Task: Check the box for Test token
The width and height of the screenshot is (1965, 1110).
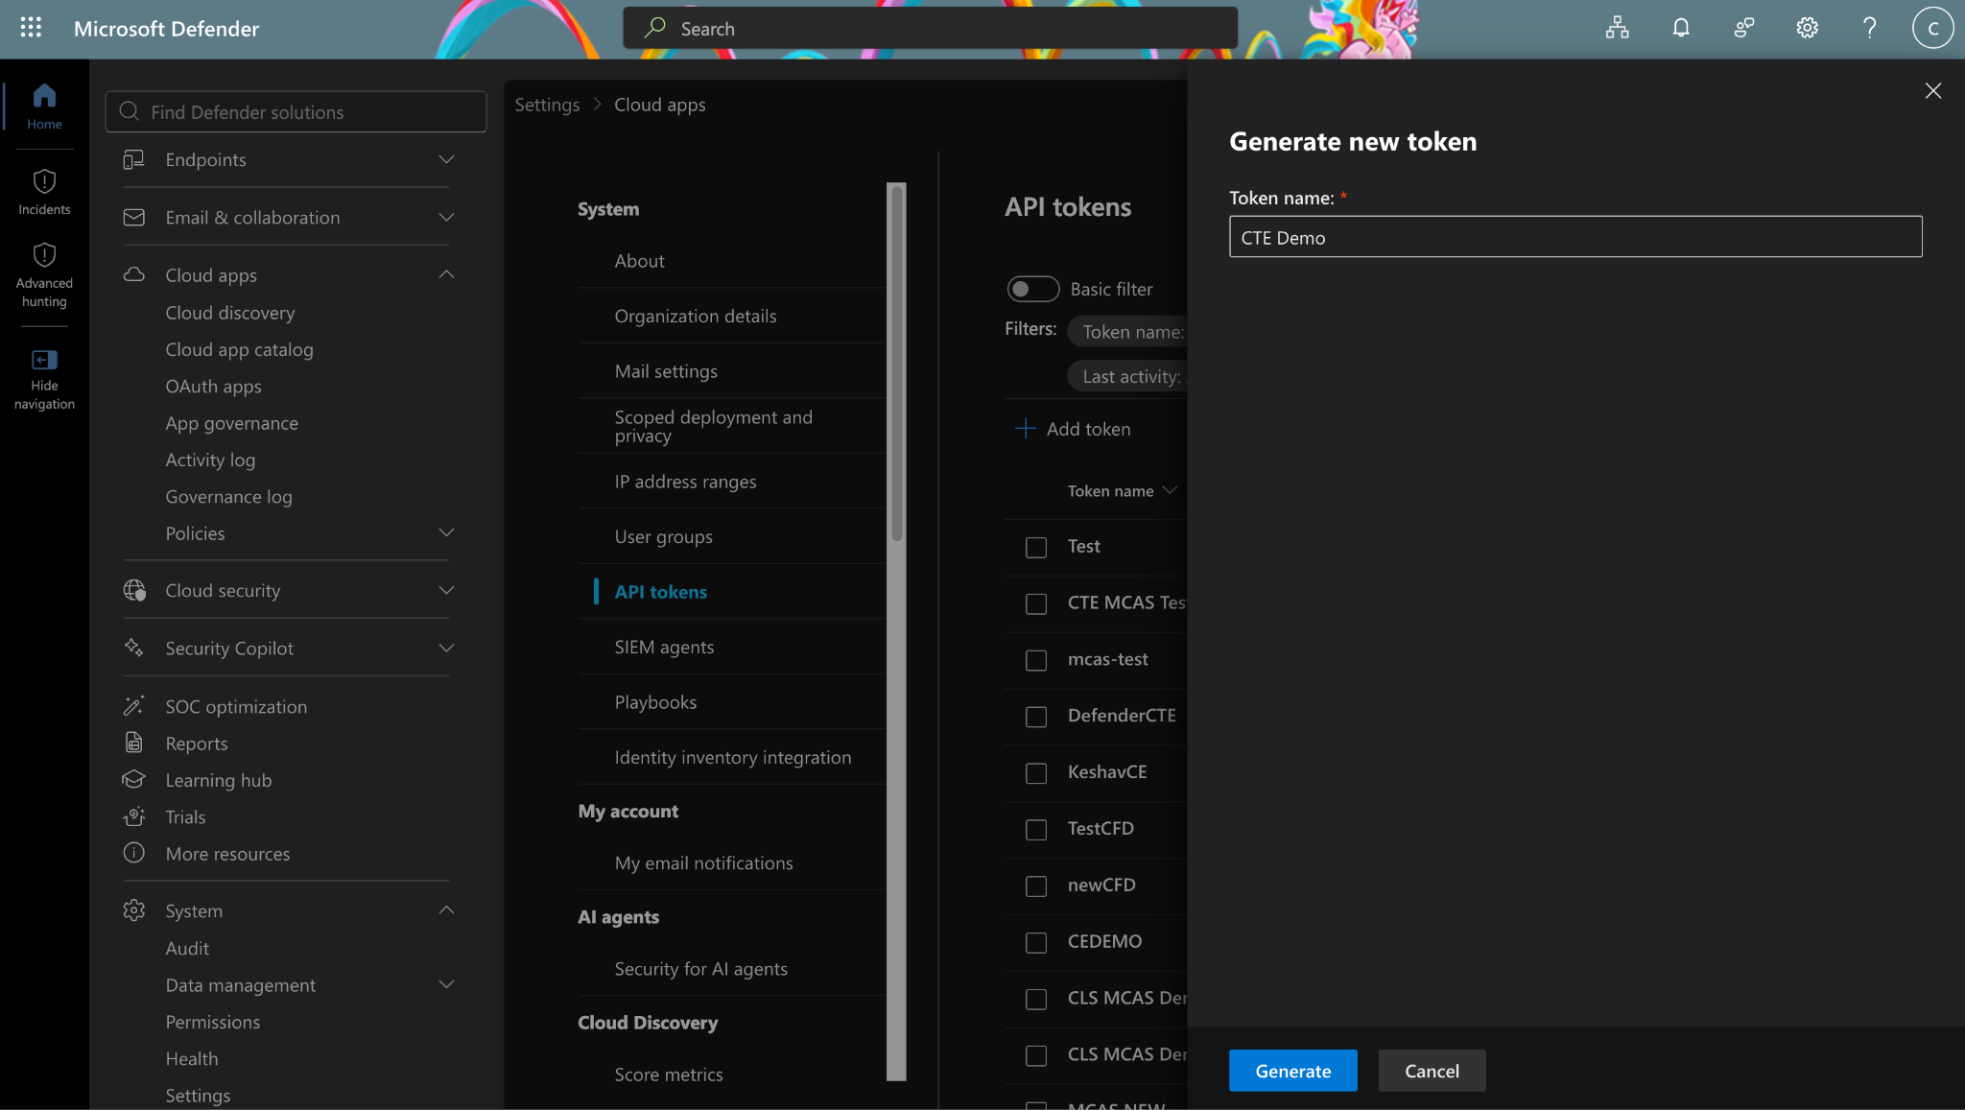Action: click(x=1036, y=547)
